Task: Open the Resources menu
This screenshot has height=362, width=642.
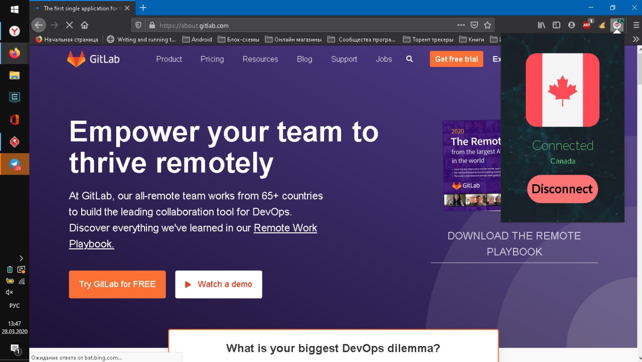Action: click(260, 59)
